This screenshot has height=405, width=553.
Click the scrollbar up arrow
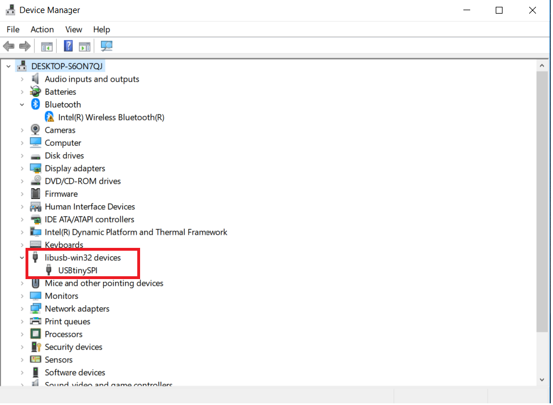pyautogui.click(x=542, y=66)
